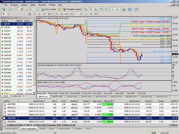Sort orders by Ordine column
The height and width of the screenshot is (134, 179).
pyautogui.click(x=11, y=101)
